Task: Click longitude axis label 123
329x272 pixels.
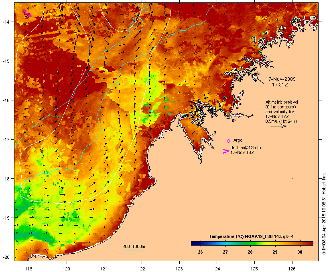Action: point(179,269)
